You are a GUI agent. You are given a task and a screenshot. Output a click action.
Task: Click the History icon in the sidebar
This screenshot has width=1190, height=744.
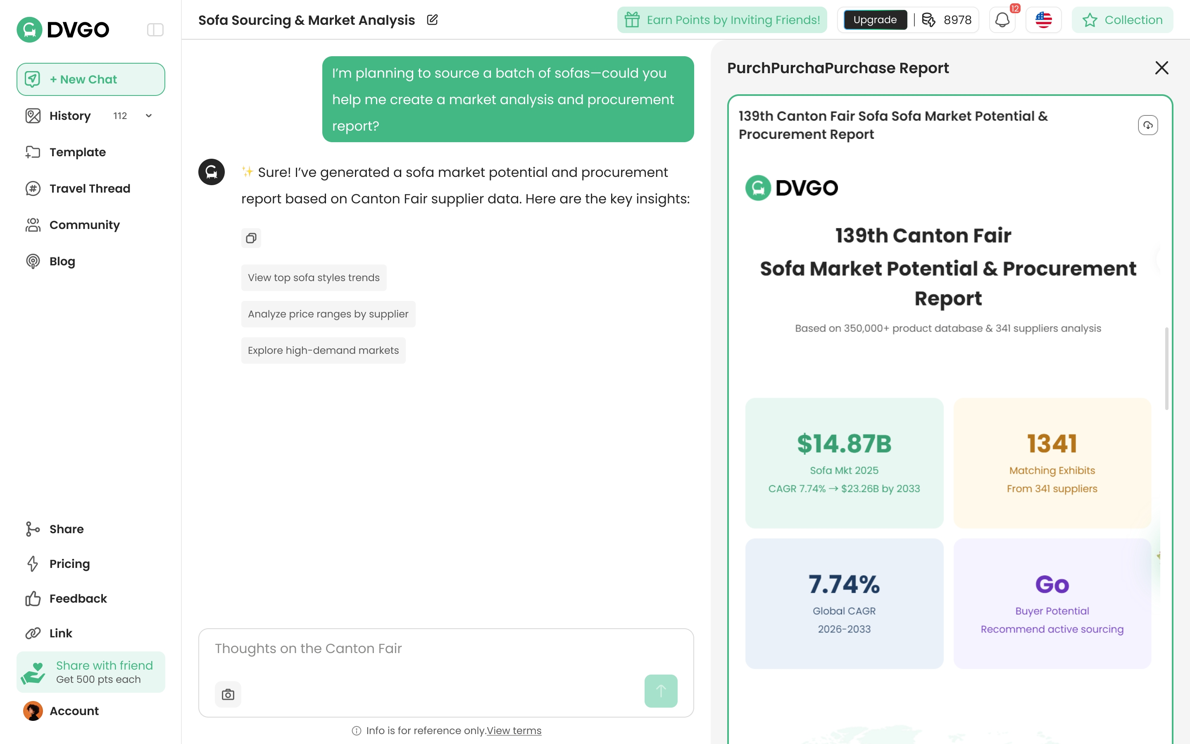pos(33,116)
